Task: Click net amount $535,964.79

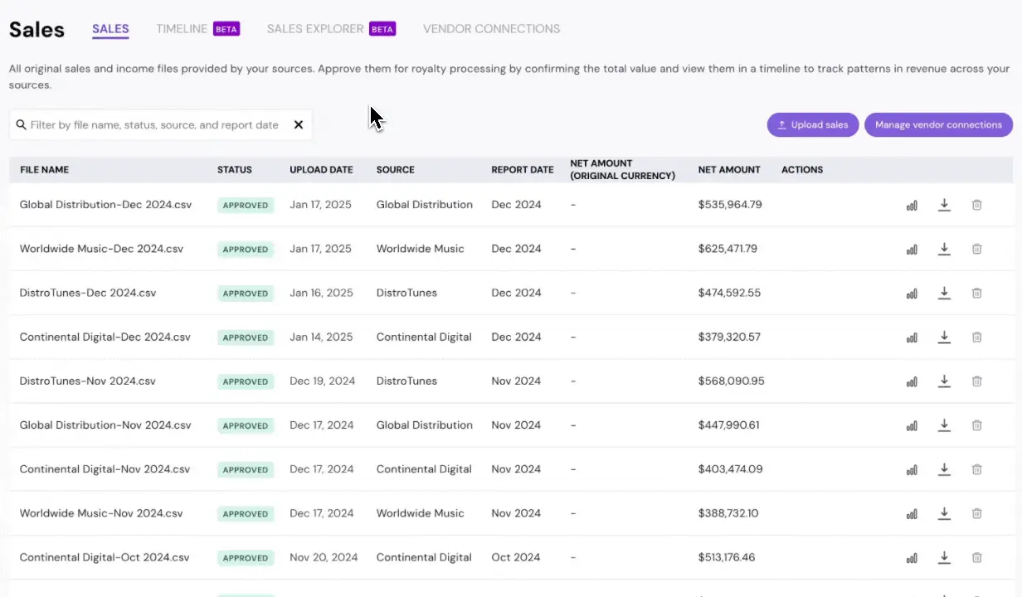Action: (x=730, y=205)
